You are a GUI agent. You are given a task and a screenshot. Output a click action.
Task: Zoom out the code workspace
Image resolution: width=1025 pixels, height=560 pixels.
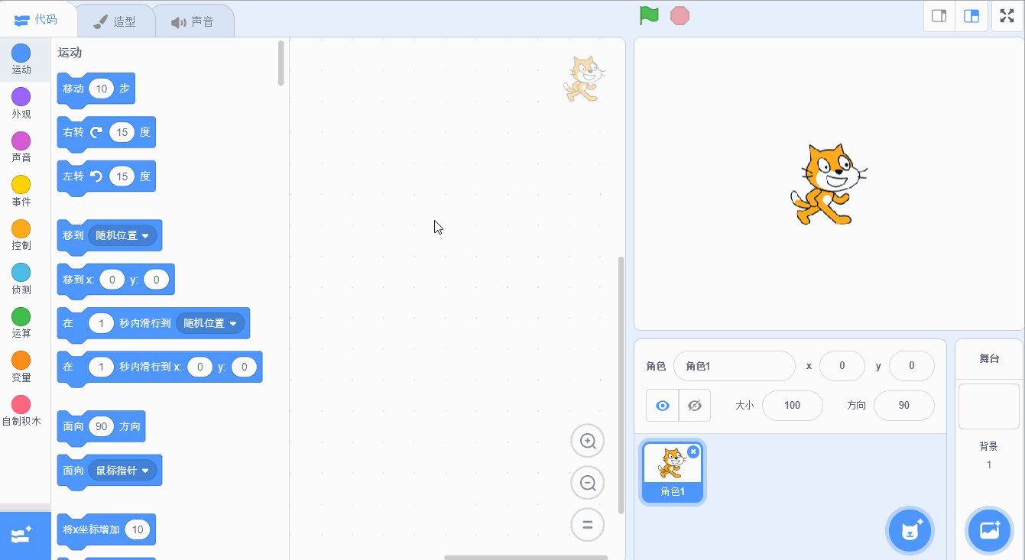click(x=588, y=483)
